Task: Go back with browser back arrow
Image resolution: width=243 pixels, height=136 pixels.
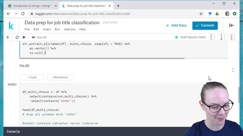Action: pyautogui.click(x=8, y=14)
